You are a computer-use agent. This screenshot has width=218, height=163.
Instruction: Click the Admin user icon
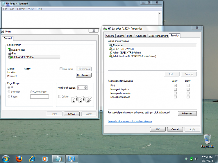pyautogui.click(x=111, y=52)
